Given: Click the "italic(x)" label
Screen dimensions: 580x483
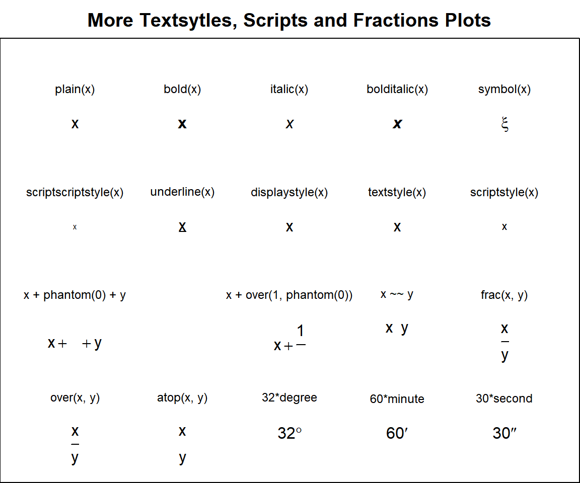Looking at the screenshot, I should tap(289, 90).
